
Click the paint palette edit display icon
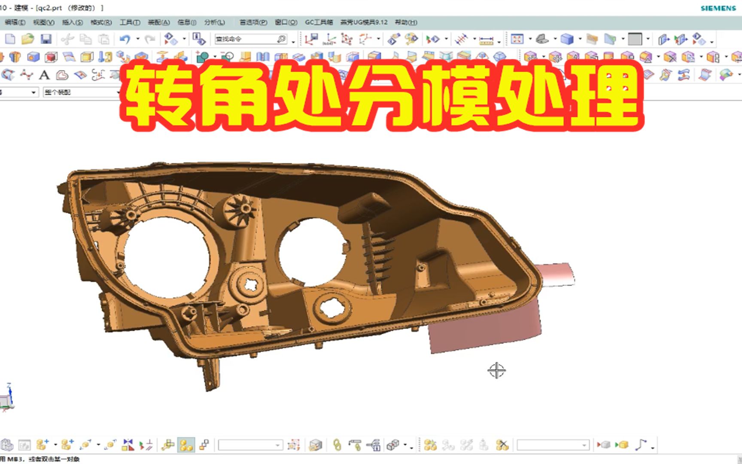(x=411, y=40)
